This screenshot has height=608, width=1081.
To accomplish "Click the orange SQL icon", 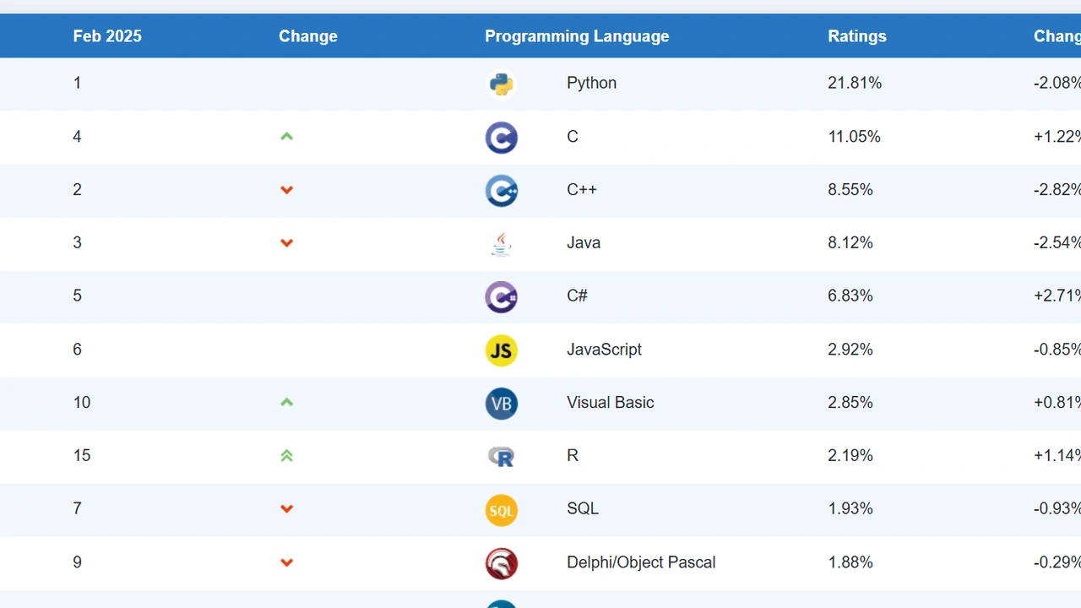I will click(501, 510).
